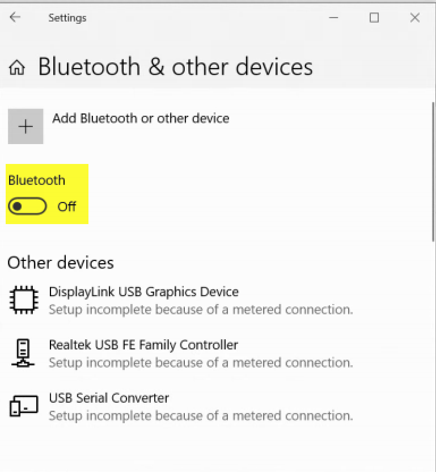Select the Realtek network adapter icon

click(x=23, y=353)
